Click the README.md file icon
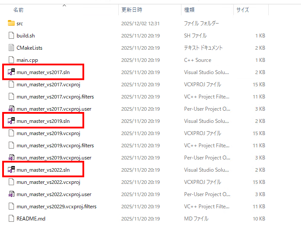The image size is (301, 234). [11, 219]
